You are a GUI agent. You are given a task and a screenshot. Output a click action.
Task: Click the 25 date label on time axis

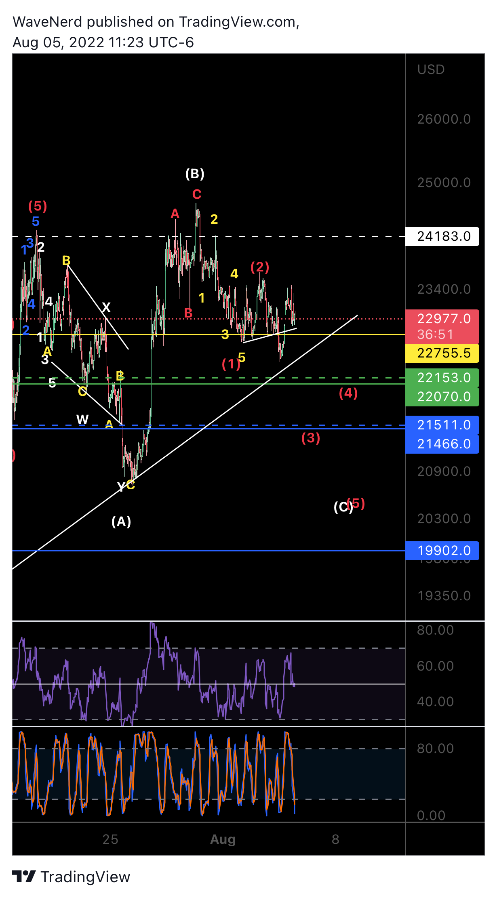110,839
